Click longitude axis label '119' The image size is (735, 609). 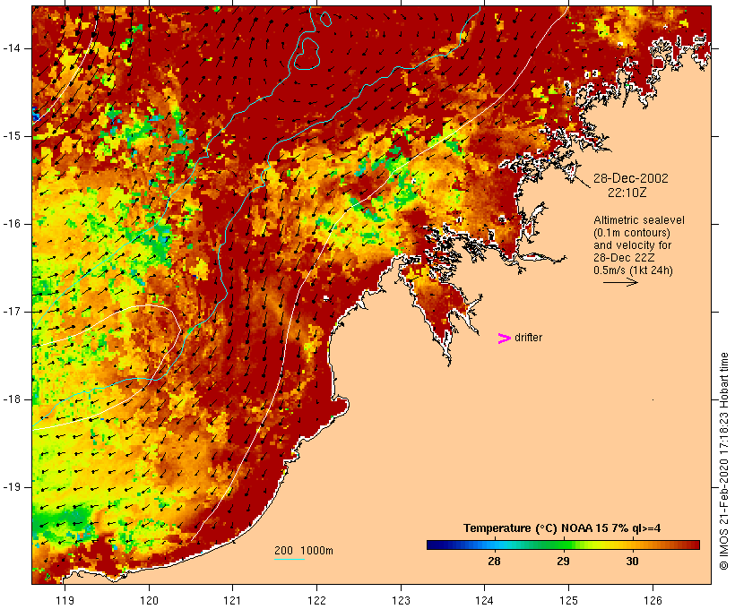click(x=65, y=600)
